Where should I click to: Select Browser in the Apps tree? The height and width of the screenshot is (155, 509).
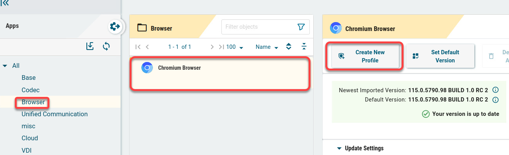point(33,102)
